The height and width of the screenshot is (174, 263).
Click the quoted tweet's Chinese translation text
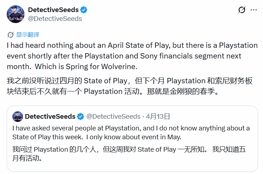(x=128, y=154)
